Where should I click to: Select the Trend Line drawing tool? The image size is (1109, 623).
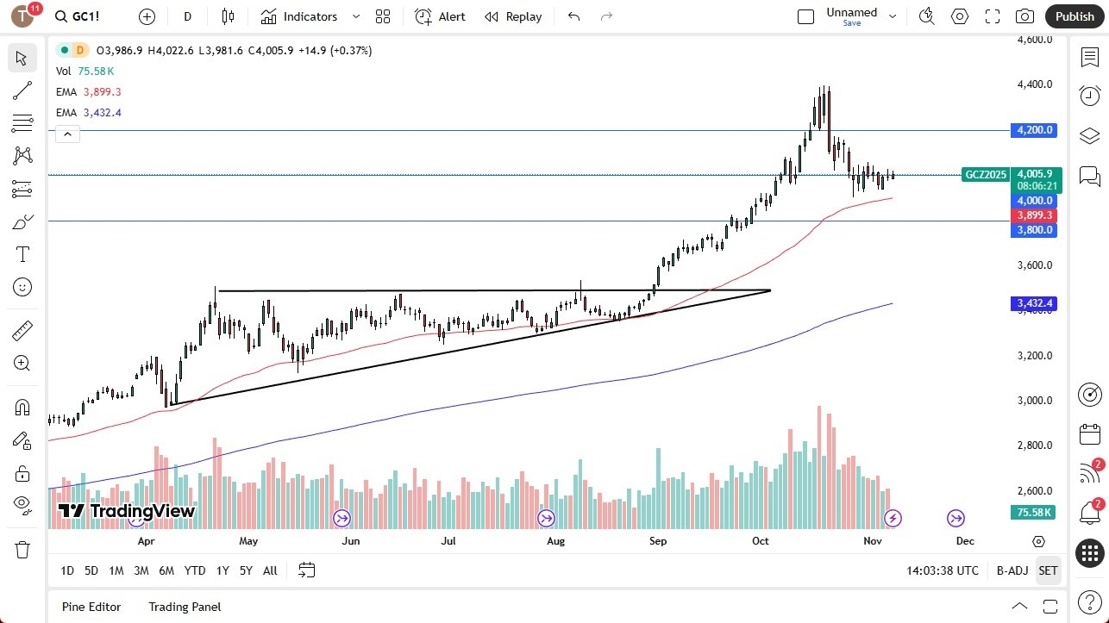22,90
